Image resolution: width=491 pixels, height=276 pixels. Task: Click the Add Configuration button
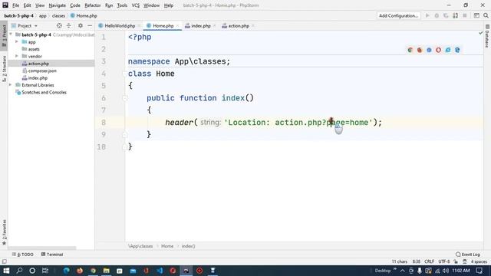(398, 15)
